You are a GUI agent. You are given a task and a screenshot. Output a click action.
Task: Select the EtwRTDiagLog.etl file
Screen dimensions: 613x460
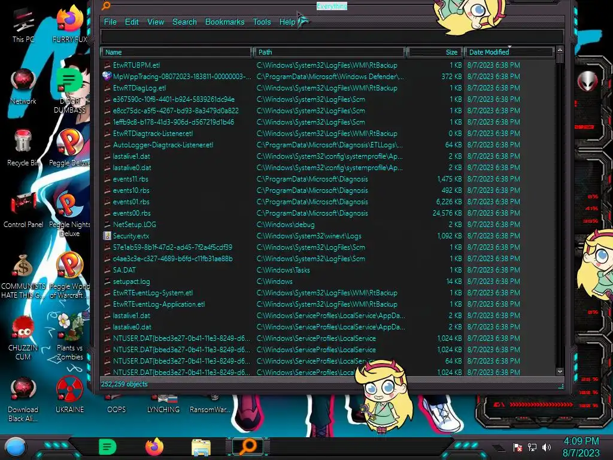tap(139, 88)
